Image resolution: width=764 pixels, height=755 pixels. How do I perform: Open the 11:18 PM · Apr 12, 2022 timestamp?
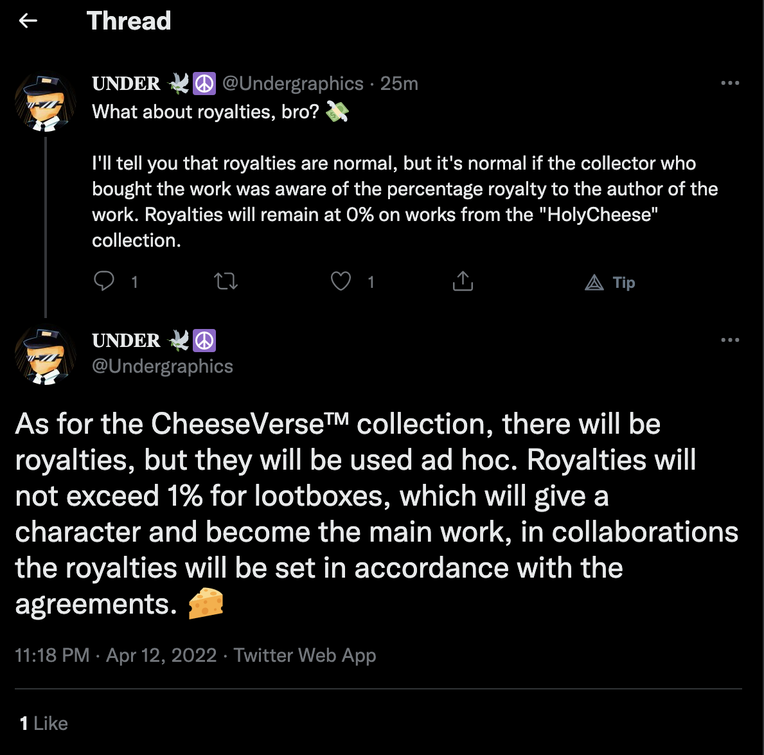(x=116, y=655)
